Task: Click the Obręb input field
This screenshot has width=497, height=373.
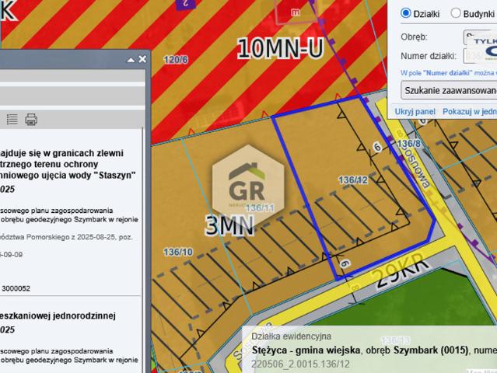Action: 480,37
